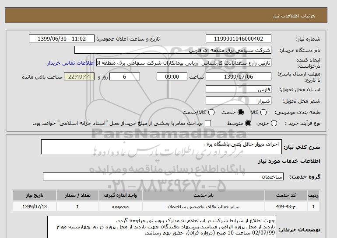Click the service group field ساختمان

point(163,177)
